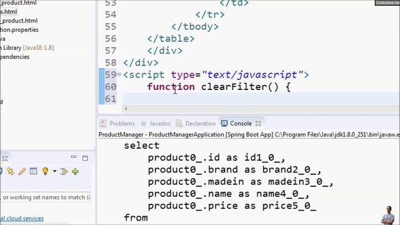Click the ProductManagerApplication console launch description
The image size is (400, 225).
coord(249,134)
